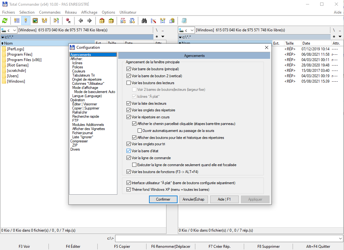Toggle 'Voir la liste des lecteurs' checkbox

[128, 103]
